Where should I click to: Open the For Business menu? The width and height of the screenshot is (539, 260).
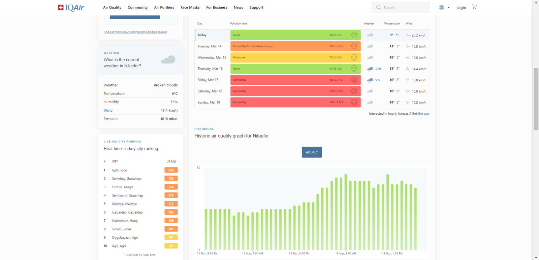[x=217, y=7]
